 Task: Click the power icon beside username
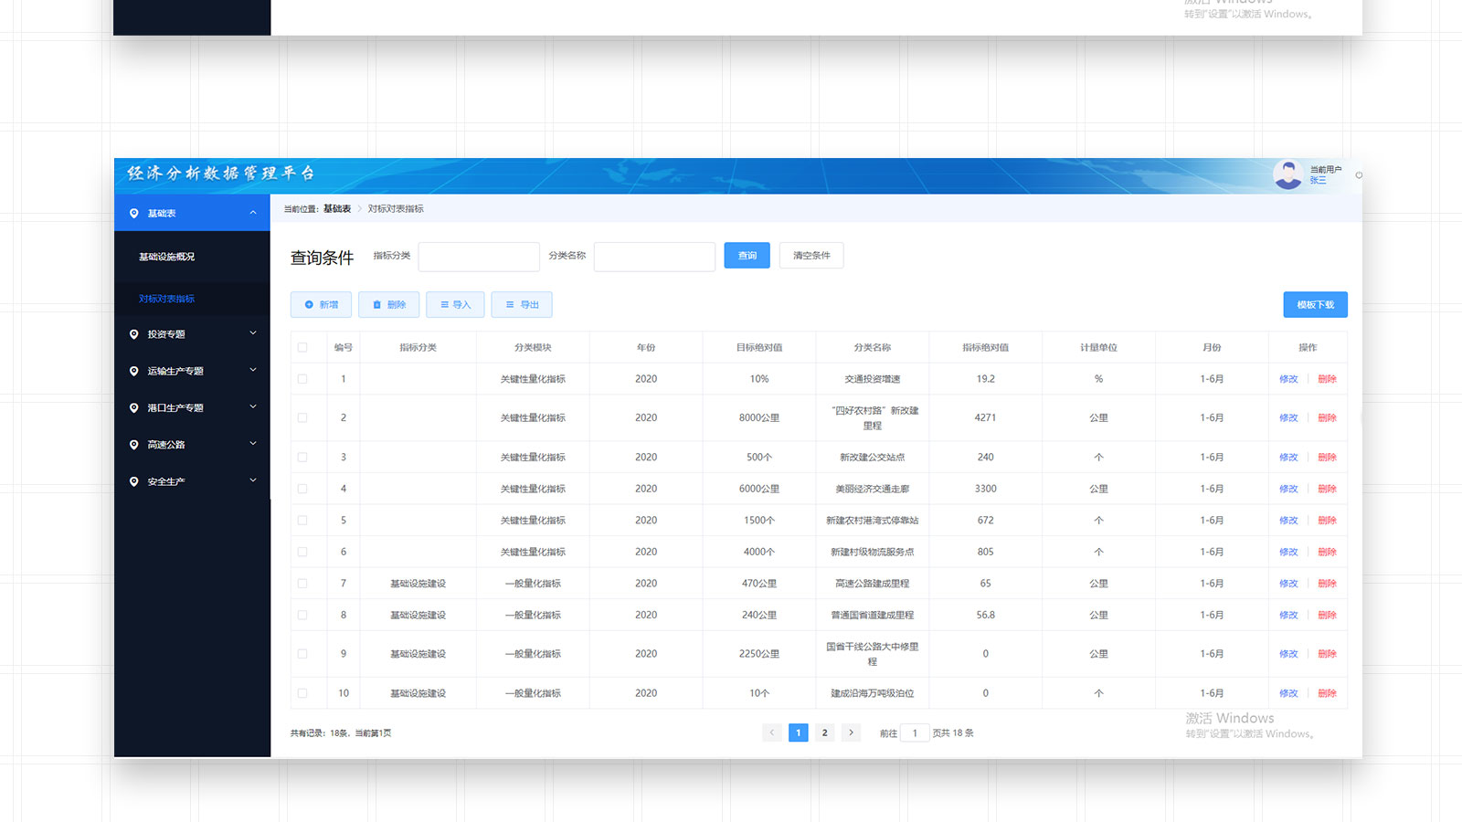[x=1359, y=175]
